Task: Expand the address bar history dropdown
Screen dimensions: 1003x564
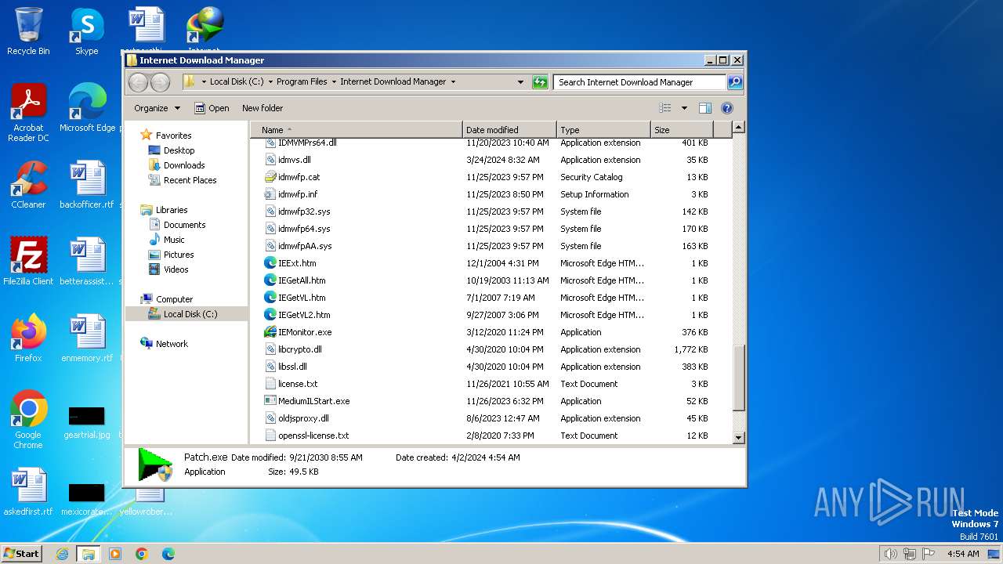Action: pos(520,81)
